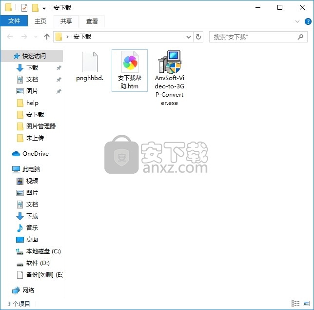Click the pnghhbd. file name label
314x310 pixels.
click(x=90, y=78)
